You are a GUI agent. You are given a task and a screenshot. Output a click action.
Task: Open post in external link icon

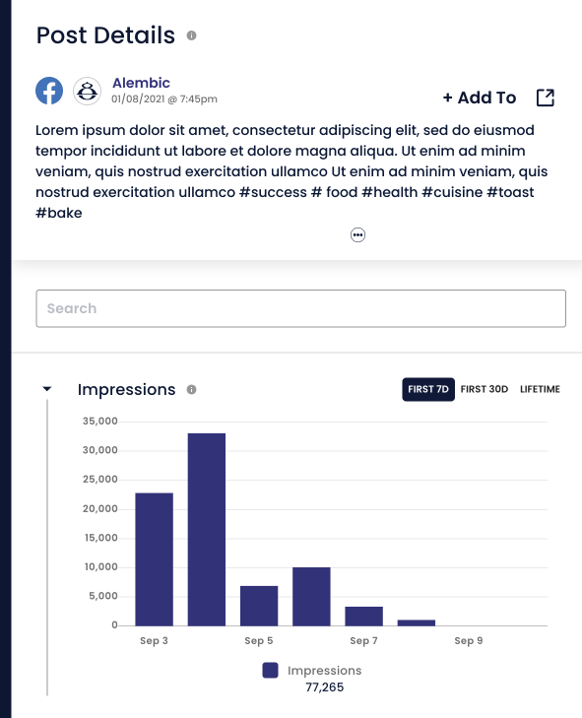click(545, 98)
